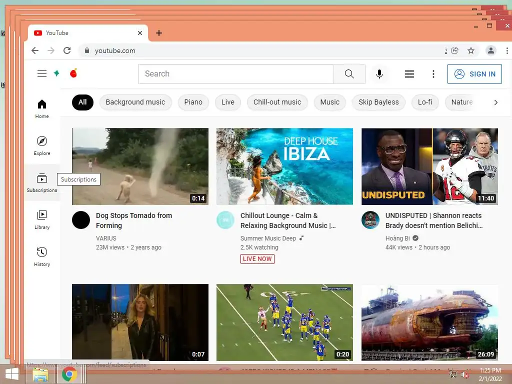Open YouTube settings three-dot menu
The image size is (512, 384).
click(x=433, y=74)
